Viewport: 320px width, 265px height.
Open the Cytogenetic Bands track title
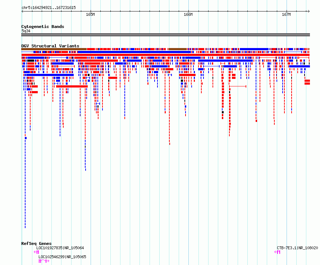(43, 27)
